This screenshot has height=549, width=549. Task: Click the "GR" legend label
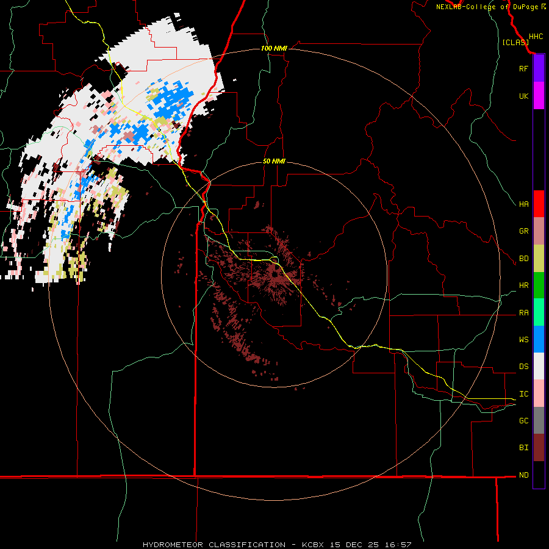pos(524,231)
